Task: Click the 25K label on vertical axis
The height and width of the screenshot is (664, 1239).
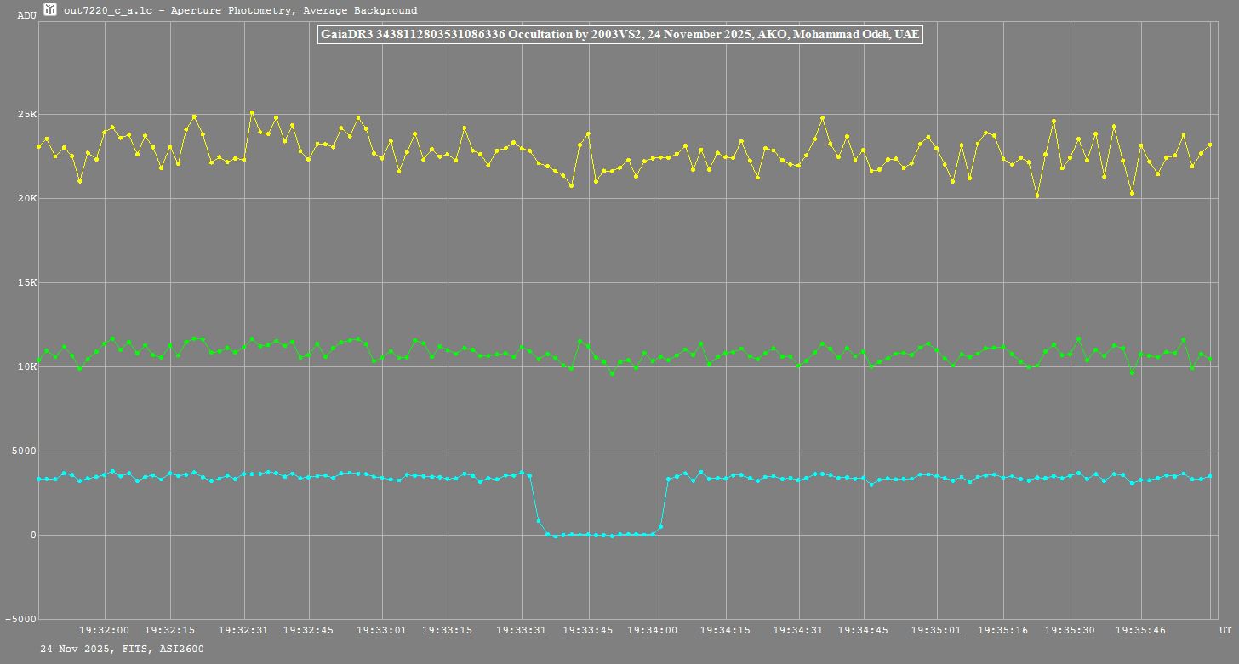Action: (27, 115)
